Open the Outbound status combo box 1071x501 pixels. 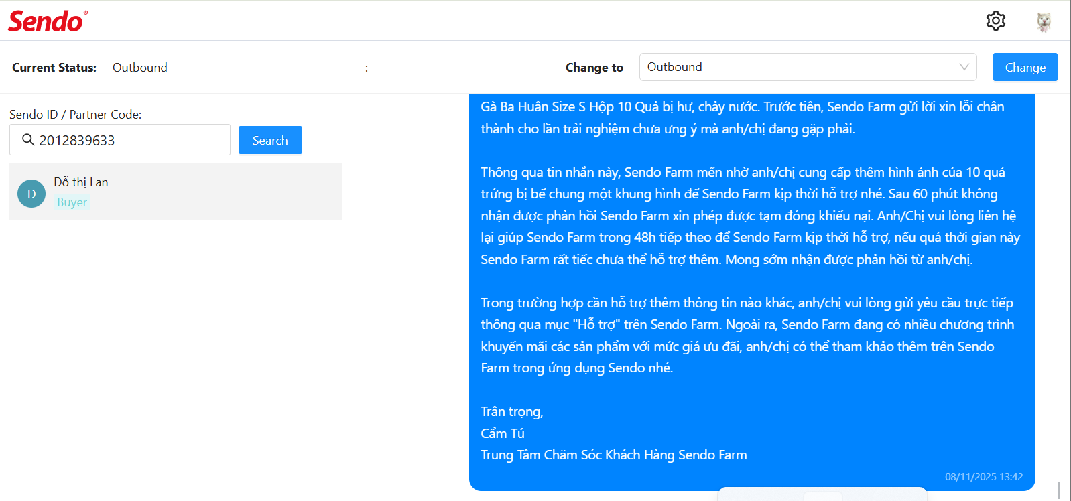click(x=798, y=67)
